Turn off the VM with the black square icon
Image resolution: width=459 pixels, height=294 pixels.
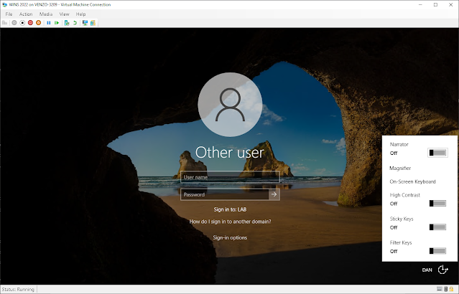(x=22, y=23)
